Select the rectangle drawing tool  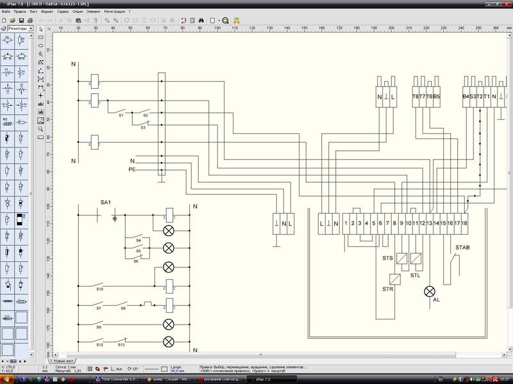click(x=41, y=37)
